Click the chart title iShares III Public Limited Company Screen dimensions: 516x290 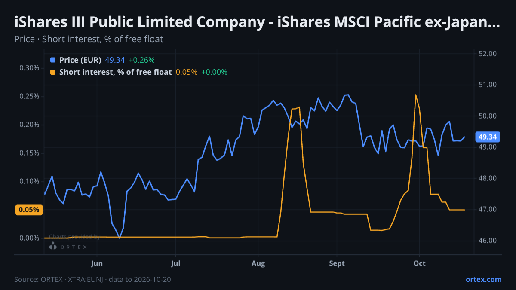point(257,22)
